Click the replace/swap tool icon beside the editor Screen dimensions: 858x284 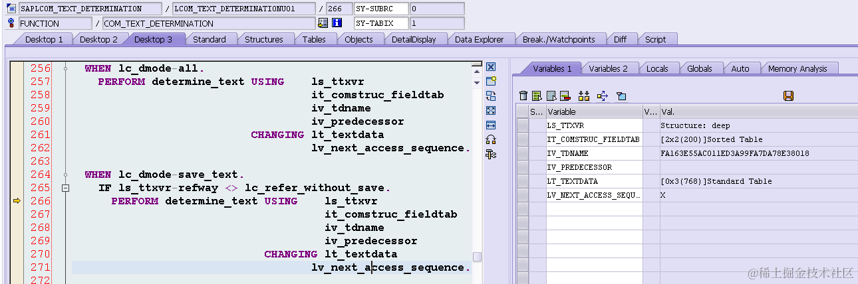tap(491, 96)
